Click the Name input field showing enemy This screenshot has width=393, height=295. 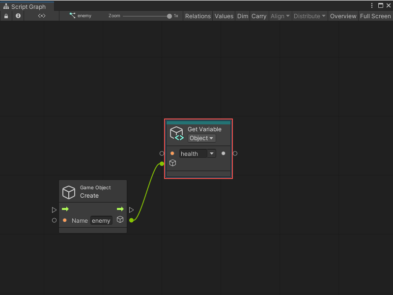point(101,220)
